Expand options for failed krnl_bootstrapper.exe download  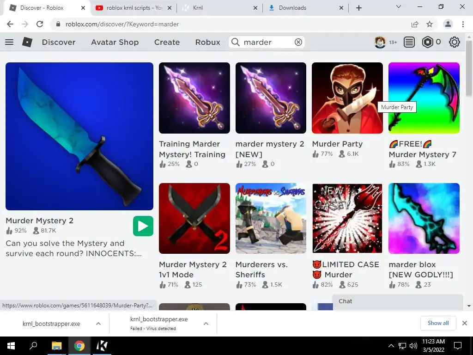206,324
